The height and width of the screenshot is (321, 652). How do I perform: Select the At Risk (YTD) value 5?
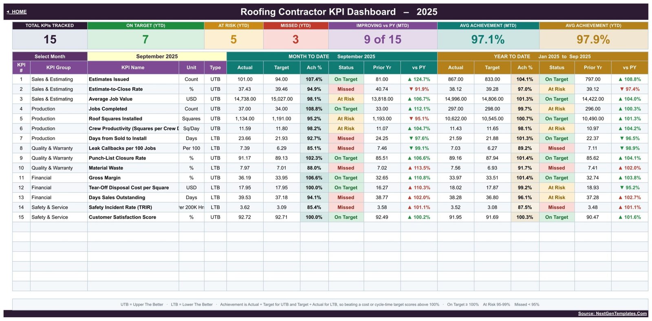tap(233, 40)
